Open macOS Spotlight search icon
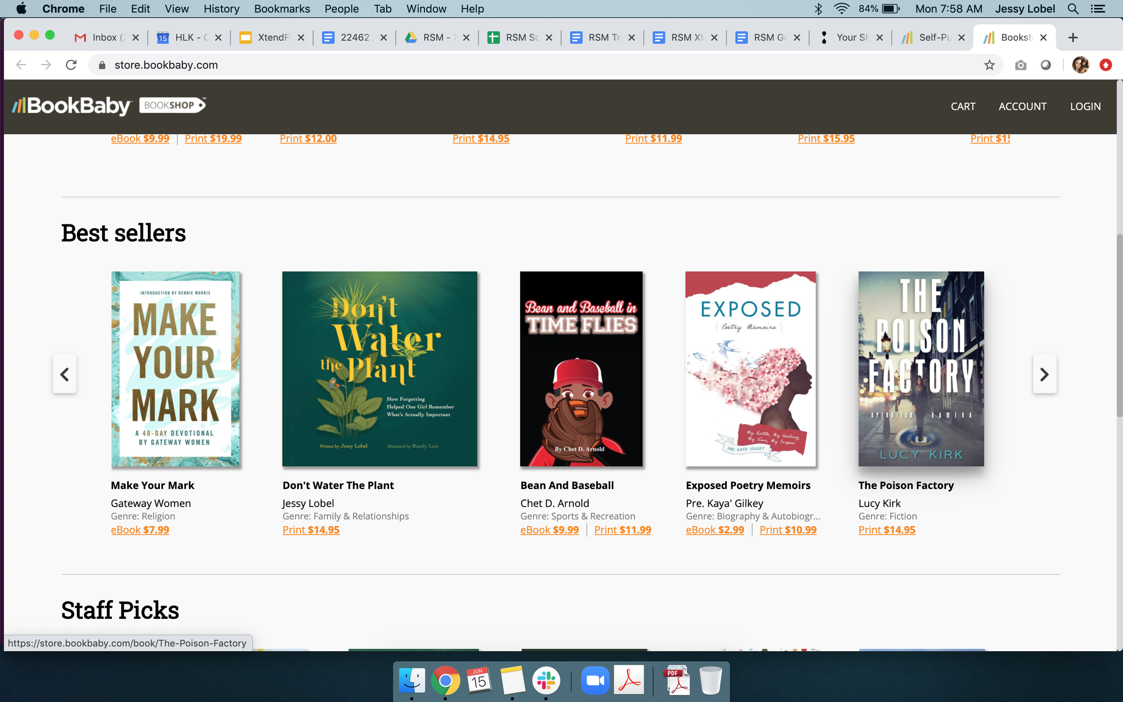 pyautogui.click(x=1072, y=9)
